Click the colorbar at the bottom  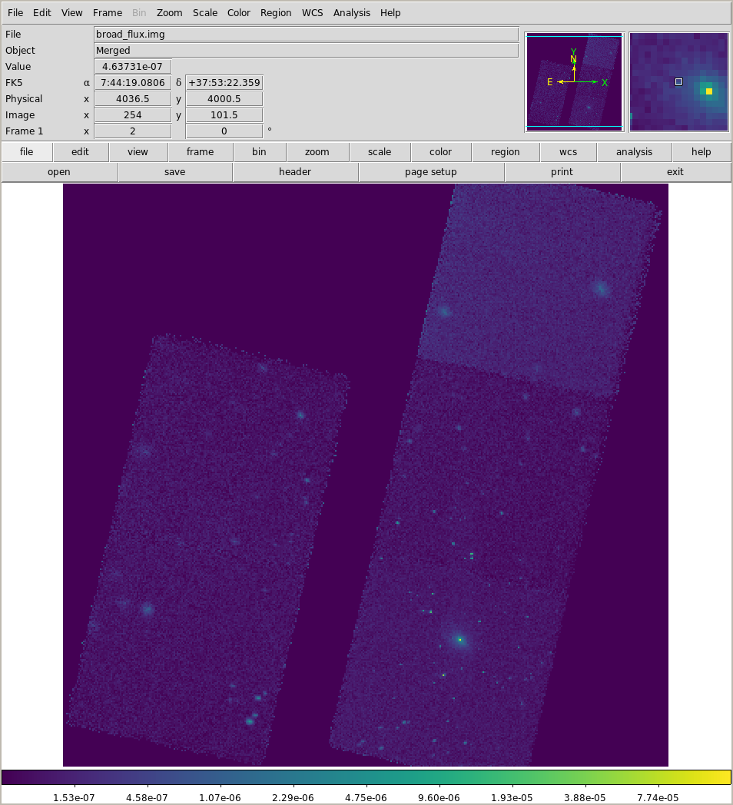366,777
